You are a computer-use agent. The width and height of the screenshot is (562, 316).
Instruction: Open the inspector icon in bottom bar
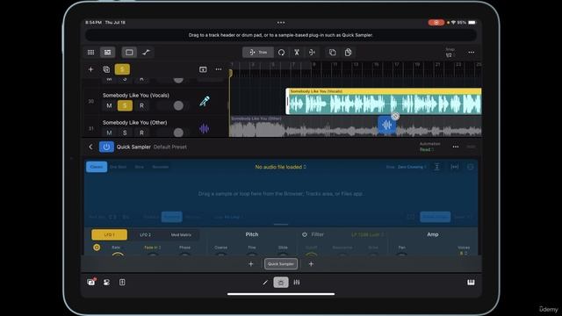coord(106,283)
